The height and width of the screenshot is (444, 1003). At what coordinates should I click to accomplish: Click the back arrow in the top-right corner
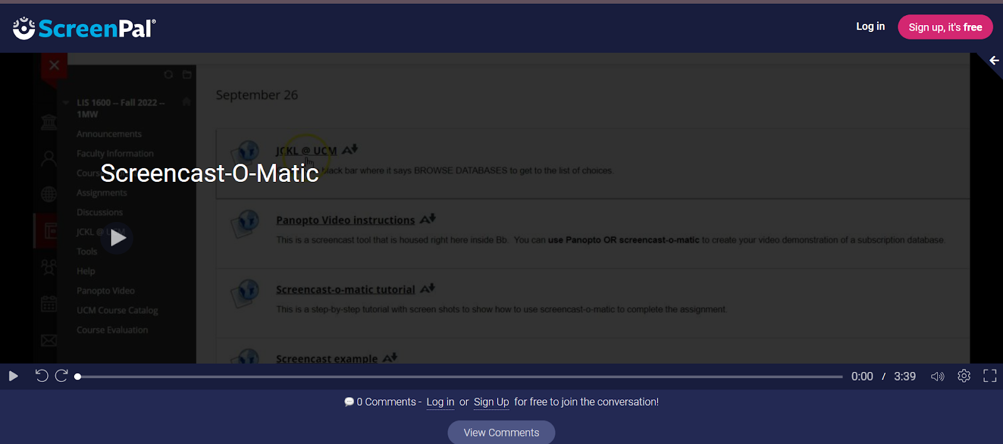click(994, 61)
